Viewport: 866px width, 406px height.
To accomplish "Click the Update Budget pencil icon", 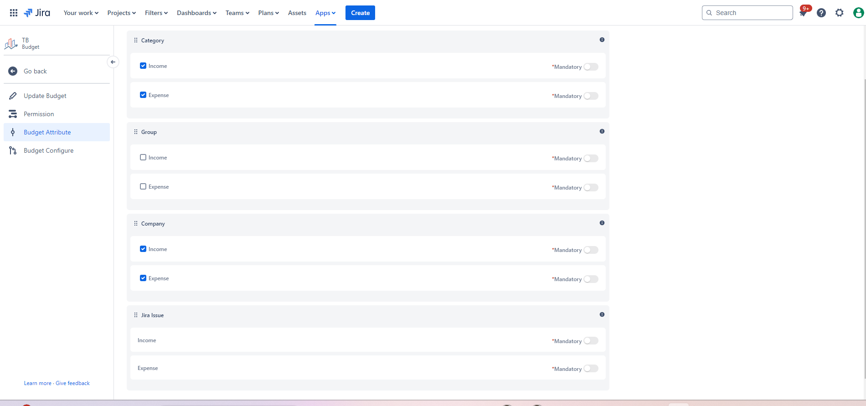I will 13,96.
